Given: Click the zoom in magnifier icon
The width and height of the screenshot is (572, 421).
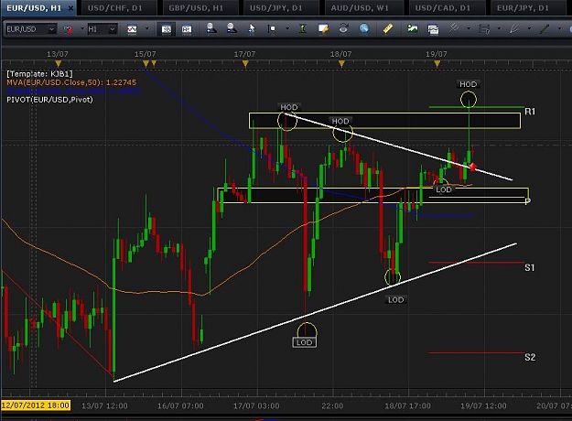Looking at the screenshot, I should click(x=210, y=28).
